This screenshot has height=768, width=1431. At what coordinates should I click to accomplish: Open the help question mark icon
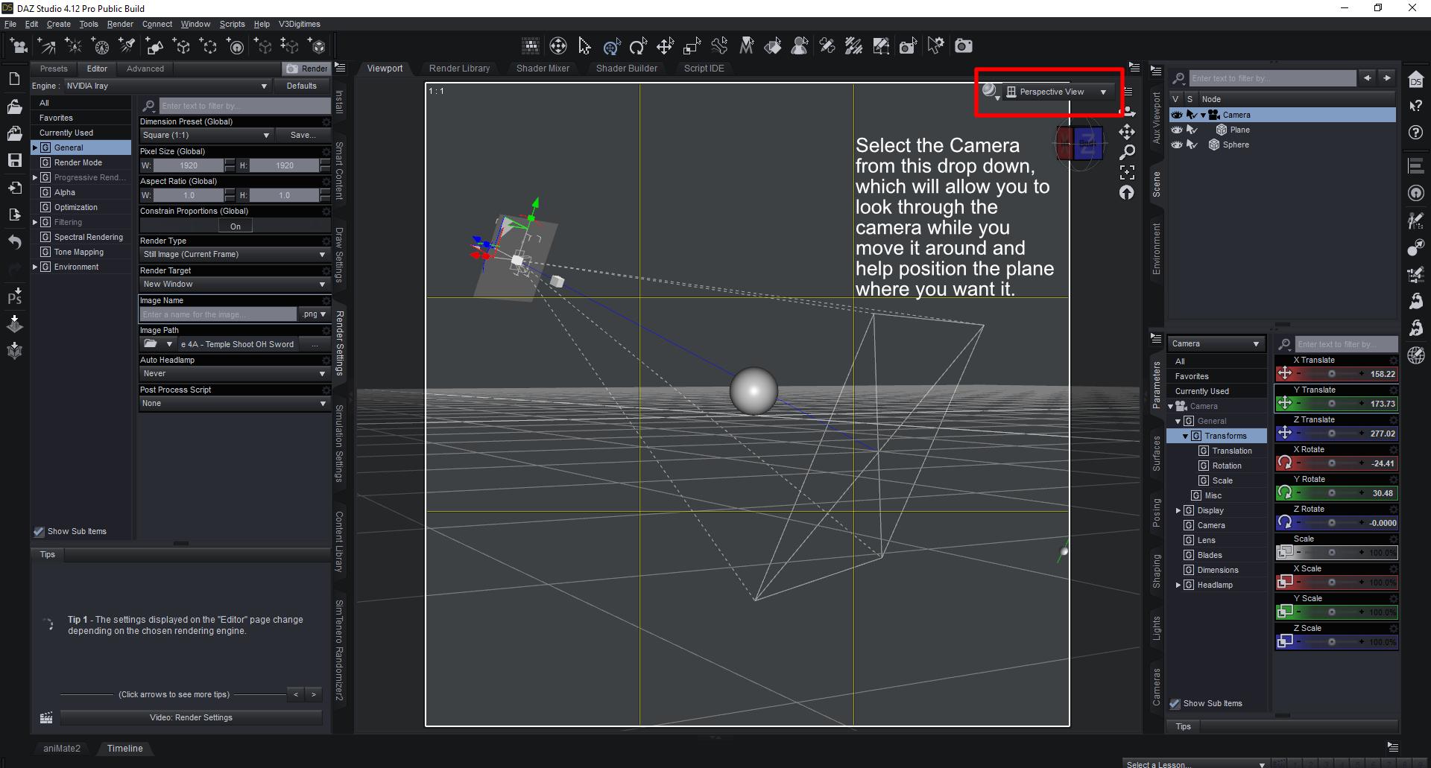(x=1416, y=133)
